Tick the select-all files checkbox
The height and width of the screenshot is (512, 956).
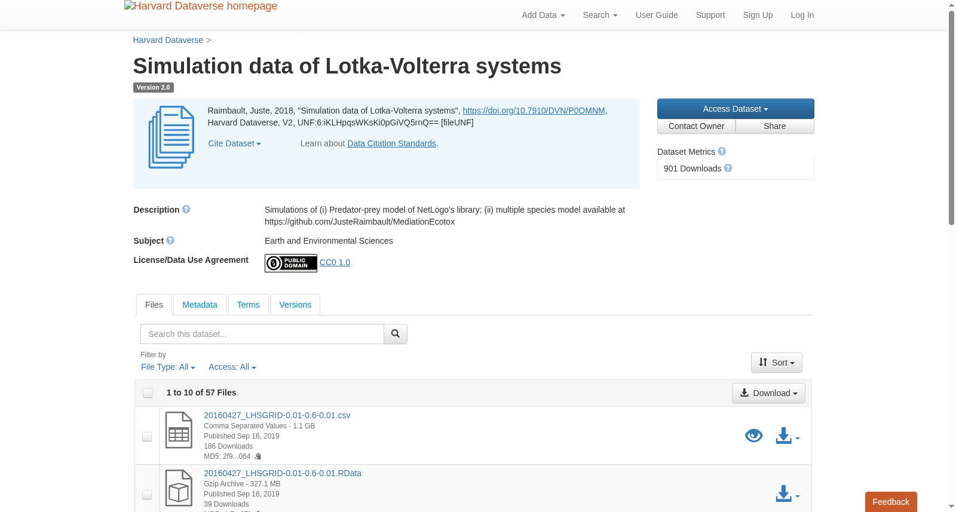coord(148,393)
